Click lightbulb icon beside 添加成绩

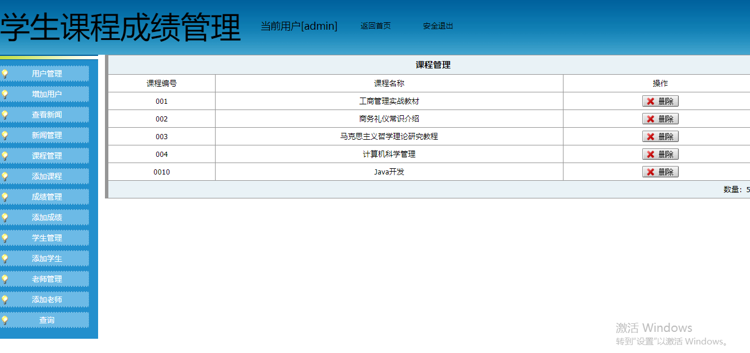(x=5, y=217)
